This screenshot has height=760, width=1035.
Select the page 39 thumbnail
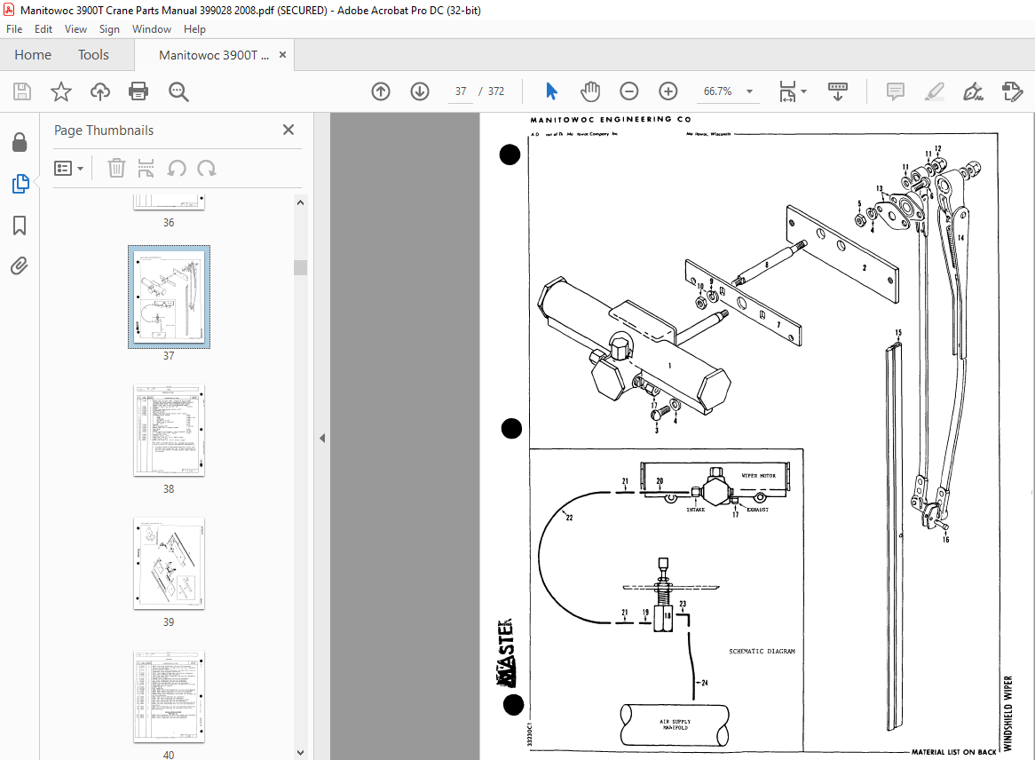point(169,563)
